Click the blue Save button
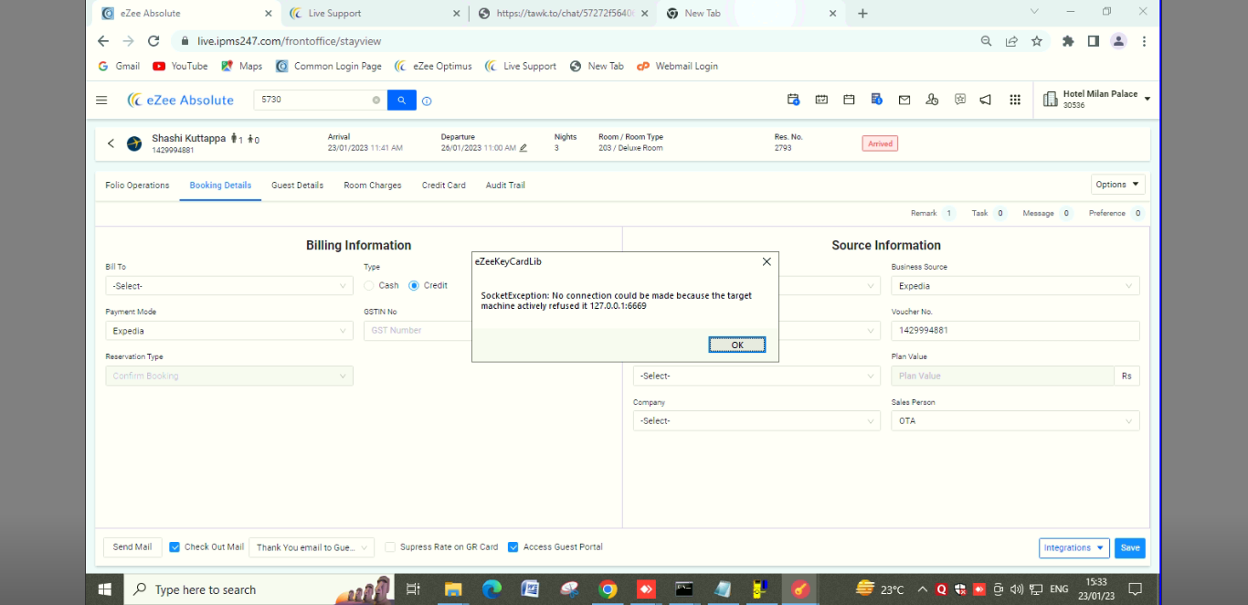The image size is (1248, 605). 1130,548
